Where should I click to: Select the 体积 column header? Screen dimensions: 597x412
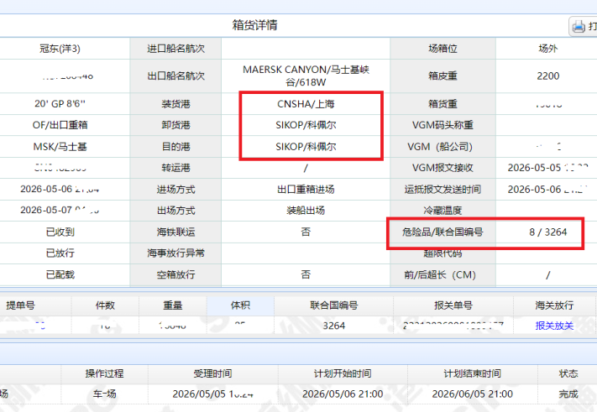pos(240,305)
